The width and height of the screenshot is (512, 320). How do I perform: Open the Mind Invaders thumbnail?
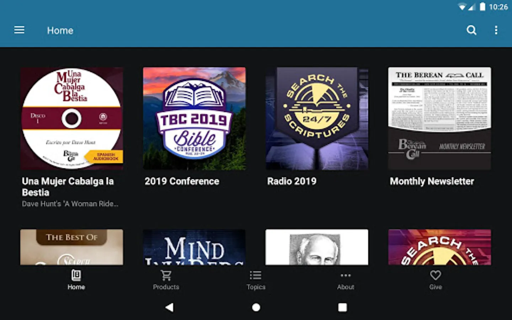[194, 247]
